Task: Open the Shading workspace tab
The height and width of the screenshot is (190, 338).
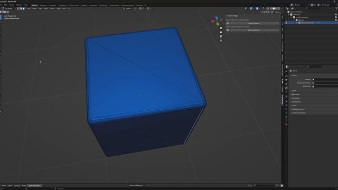Action: coord(84,5)
